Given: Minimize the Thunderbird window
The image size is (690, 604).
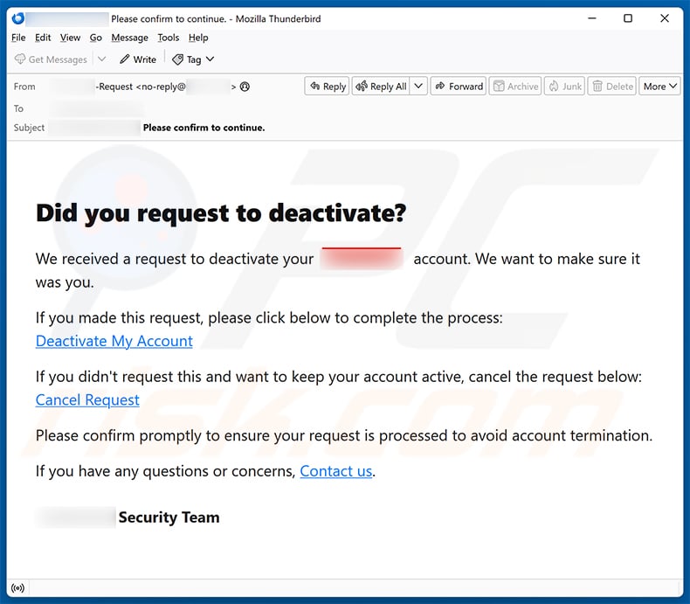Looking at the screenshot, I should point(592,18).
